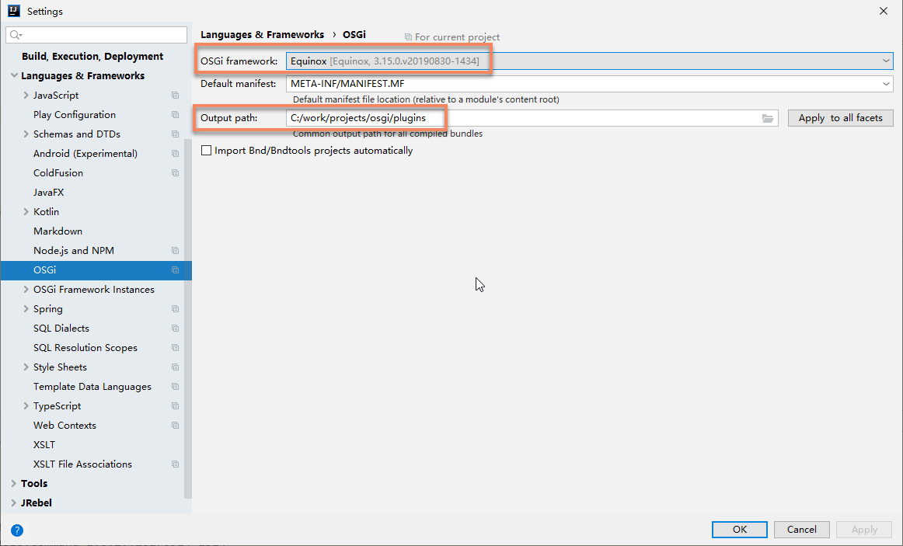Enable Import Bnd/Bndtools projects automatically checkbox
Viewport: 903px width, 546px height.
click(206, 151)
